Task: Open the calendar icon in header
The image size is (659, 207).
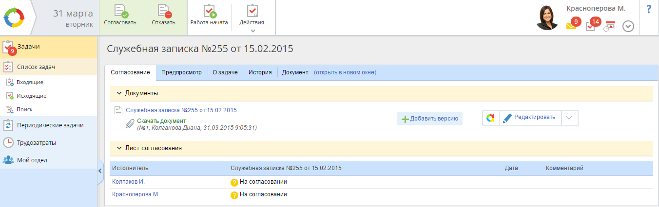Action: pyautogui.click(x=610, y=26)
